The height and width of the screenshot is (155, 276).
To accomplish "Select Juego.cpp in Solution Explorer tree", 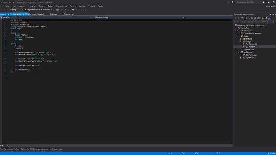I will 253,44.
